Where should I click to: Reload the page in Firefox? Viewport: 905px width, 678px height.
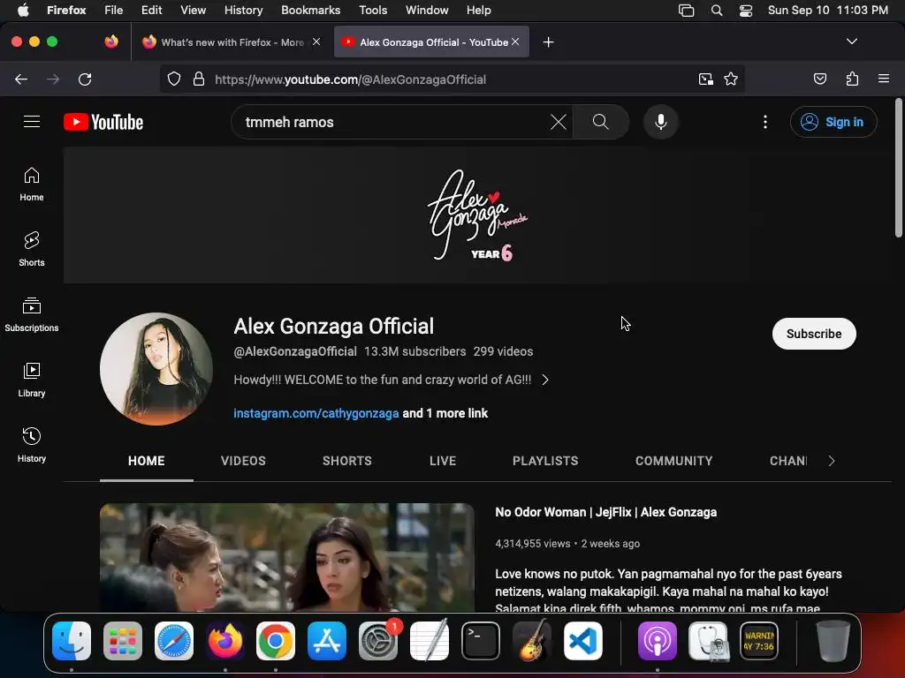[x=85, y=79]
